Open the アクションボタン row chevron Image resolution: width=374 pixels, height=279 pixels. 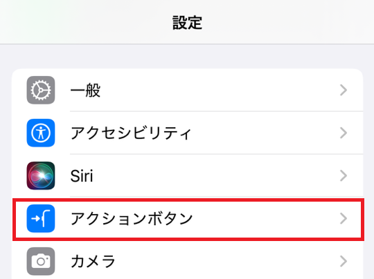pos(344,219)
